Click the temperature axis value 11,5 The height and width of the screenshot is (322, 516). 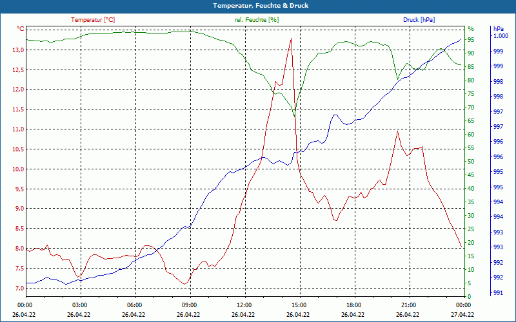click(19, 109)
